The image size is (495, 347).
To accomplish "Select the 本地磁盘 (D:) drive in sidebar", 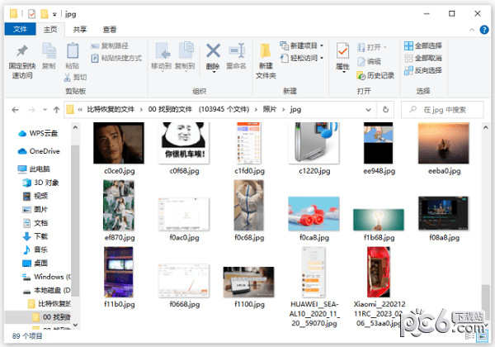I will click(x=46, y=290).
